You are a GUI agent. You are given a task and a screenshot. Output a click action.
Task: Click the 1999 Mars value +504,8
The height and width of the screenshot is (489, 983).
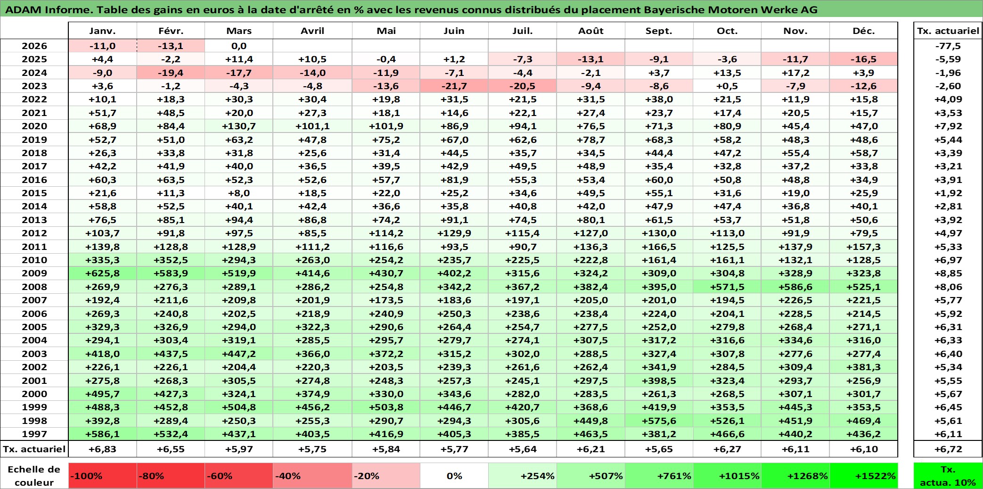click(x=239, y=407)
